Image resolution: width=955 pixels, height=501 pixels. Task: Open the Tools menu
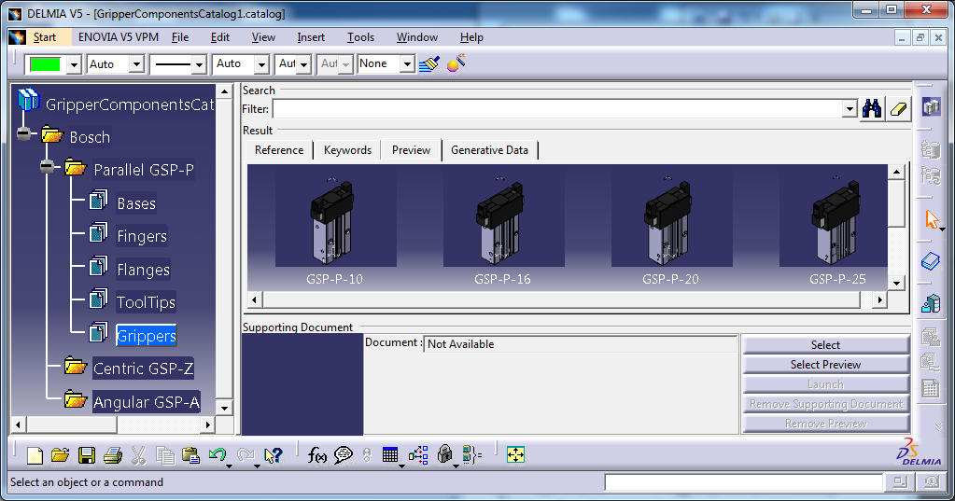tap(360, 37)
